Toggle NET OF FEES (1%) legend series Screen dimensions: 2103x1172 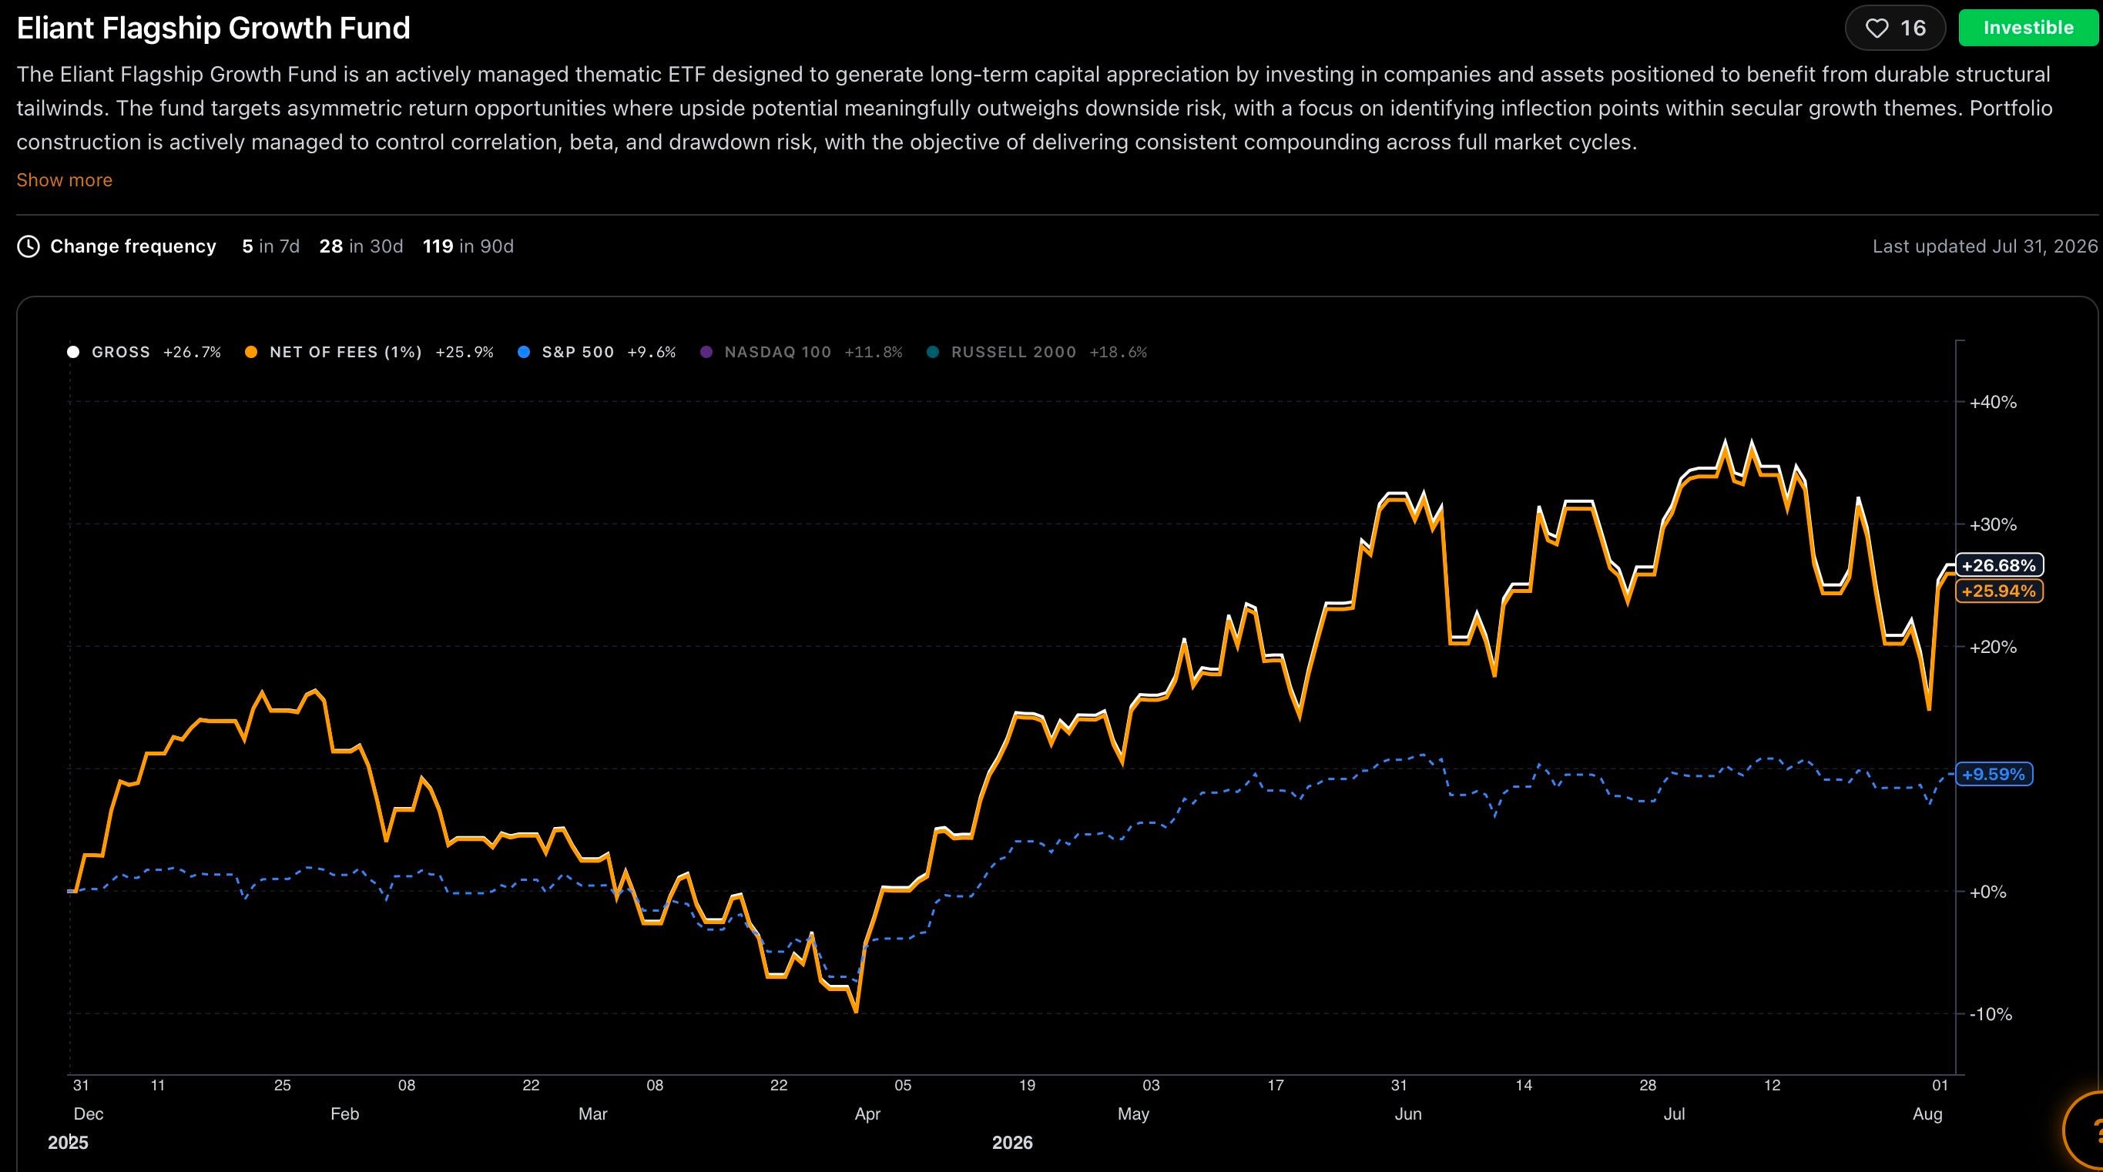pyautogui.click(x=369, y=352)
